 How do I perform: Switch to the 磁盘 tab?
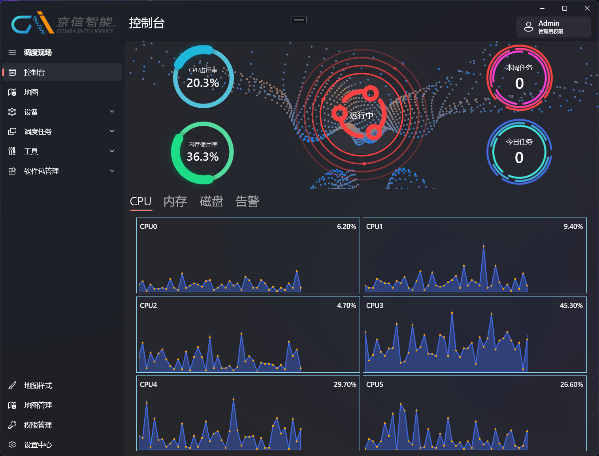pyautogui.click(x=211, y=201)
